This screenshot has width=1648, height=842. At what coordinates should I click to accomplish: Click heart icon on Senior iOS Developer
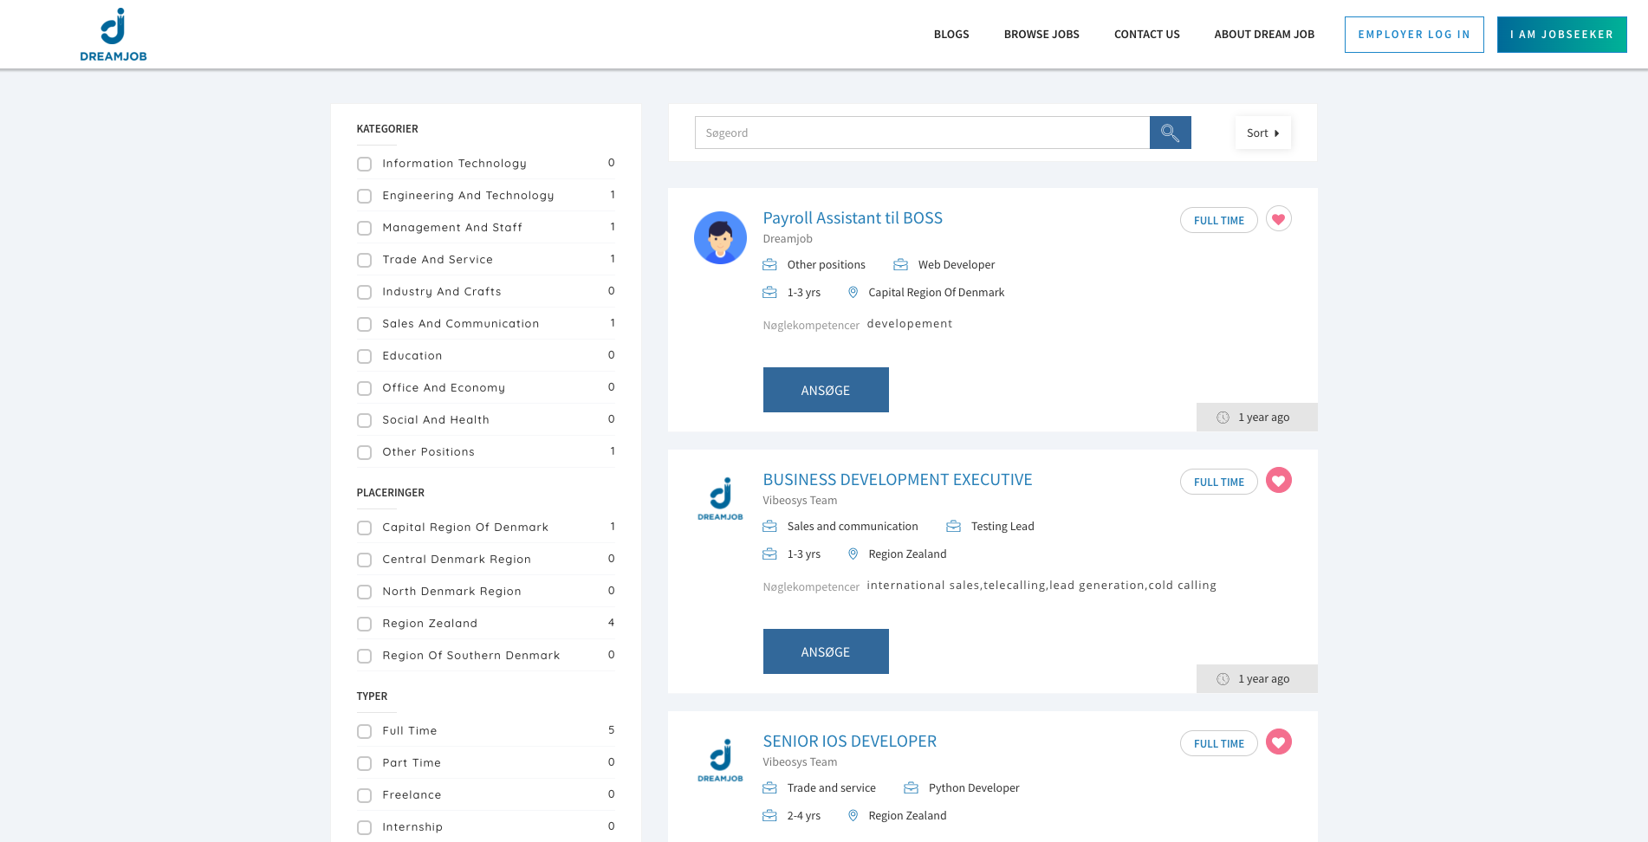1278,742
